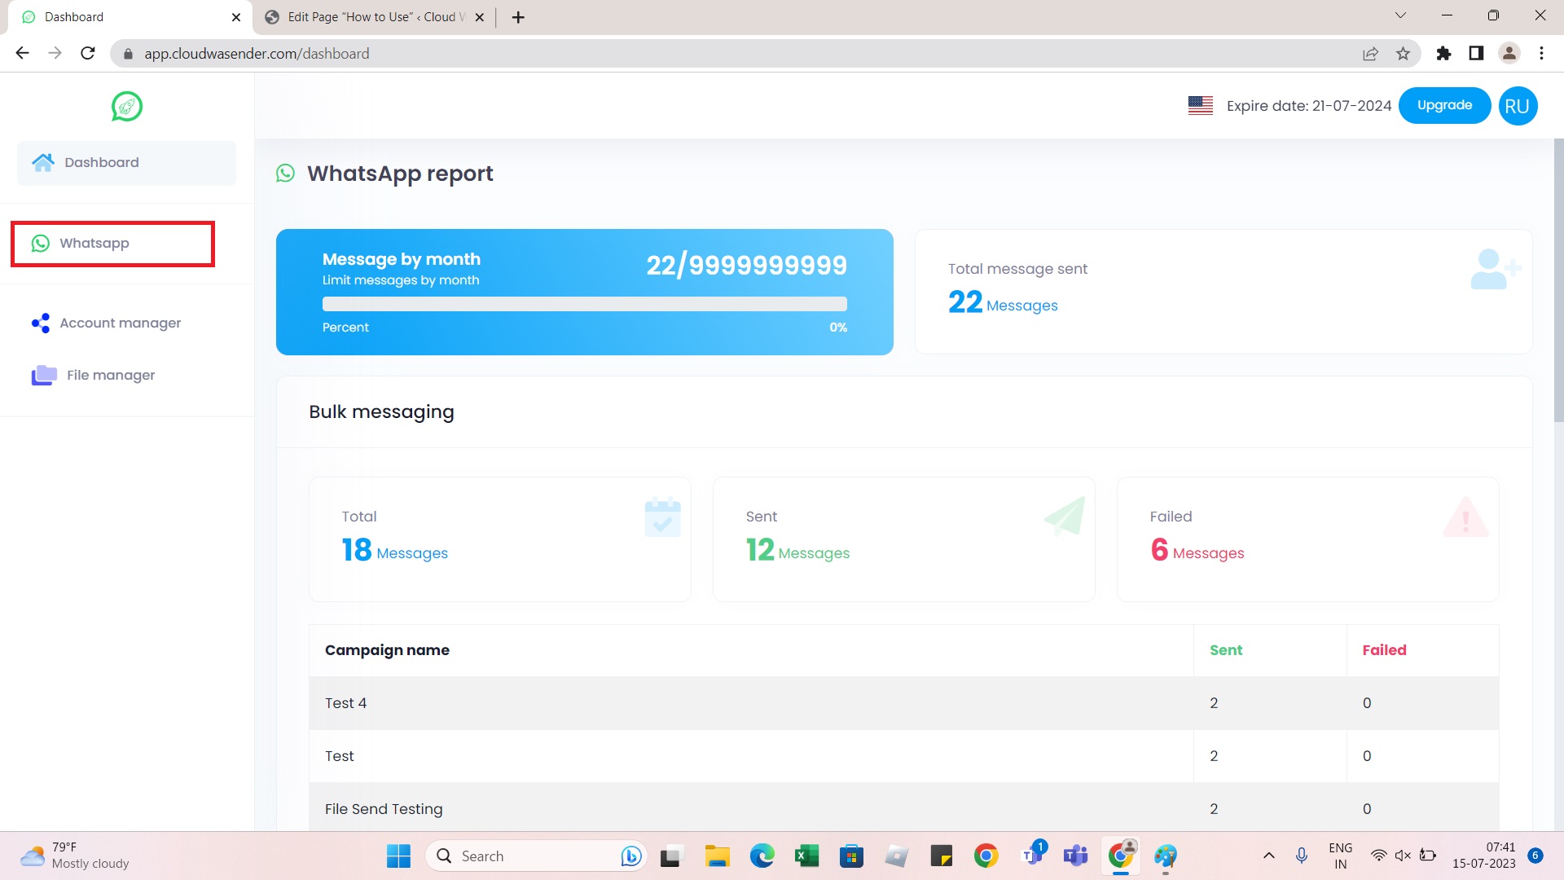Click the CloudWaSender logo icon

(127, 107)
